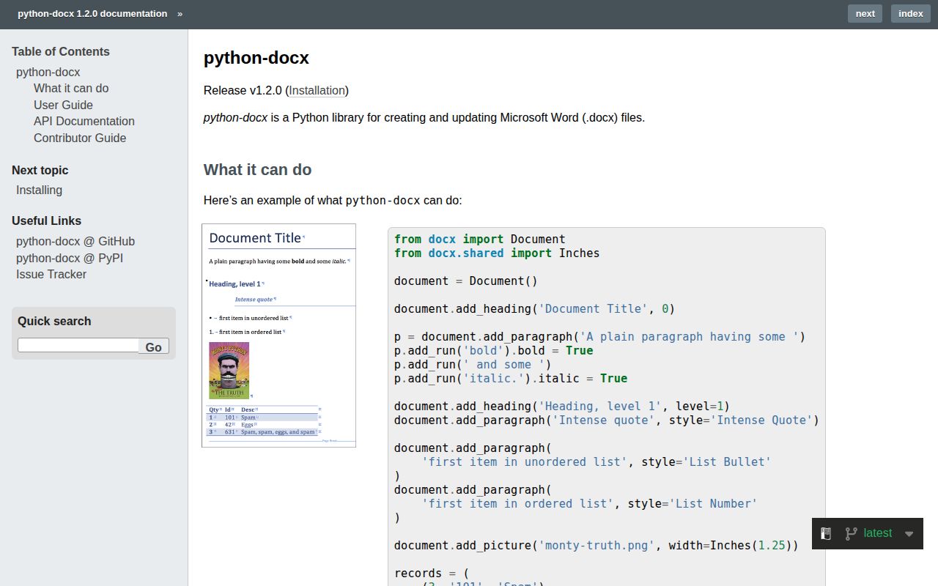
Task: Open the latest version label
Action: (878, 533)
